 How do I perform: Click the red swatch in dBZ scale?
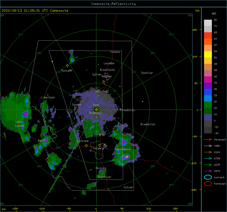click(208, 36)
